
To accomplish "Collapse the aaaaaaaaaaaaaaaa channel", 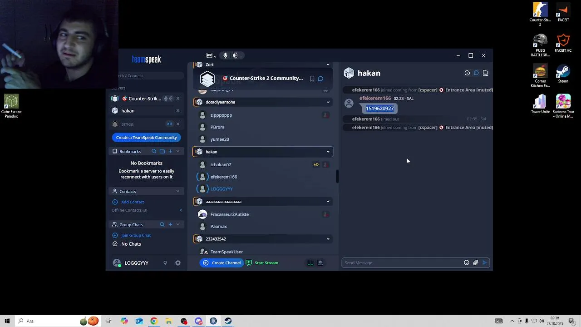I will click(x=328, y=201).
